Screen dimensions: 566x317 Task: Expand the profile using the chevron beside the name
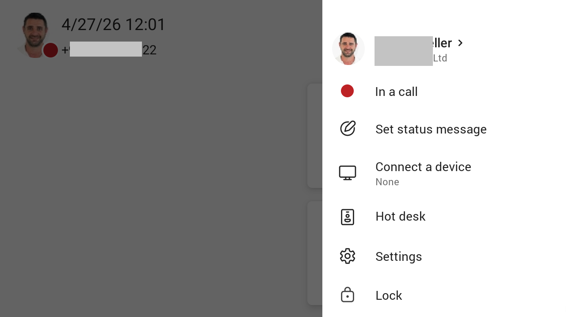pos(460,43)
